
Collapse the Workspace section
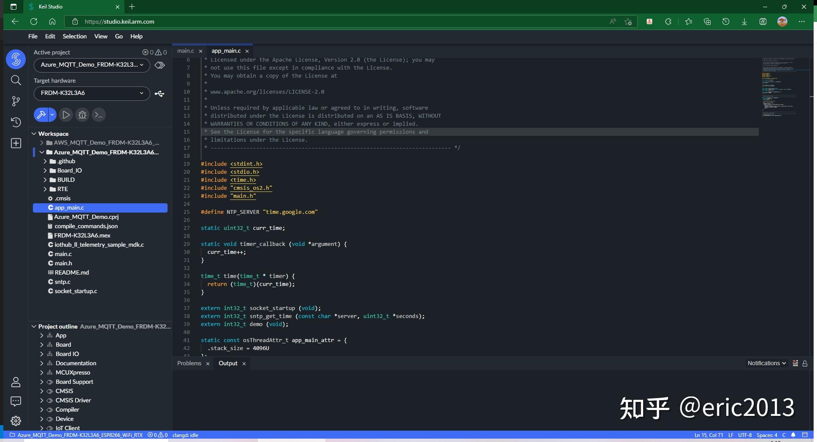34,134
